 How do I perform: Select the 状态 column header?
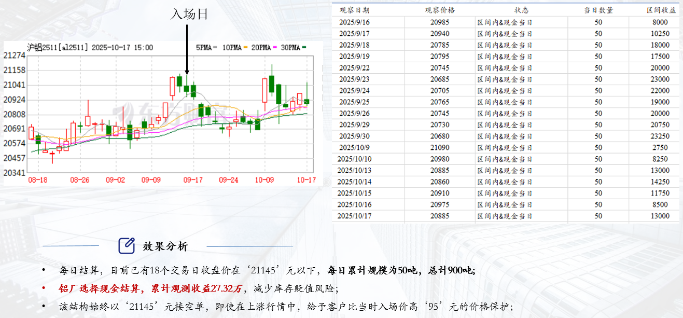pyautogui.click(x=521, y=10)
